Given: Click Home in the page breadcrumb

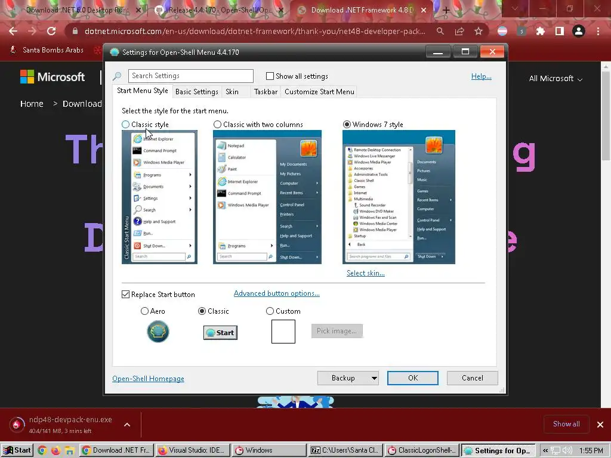Looking at the screenshot, I should click(32, 104).
